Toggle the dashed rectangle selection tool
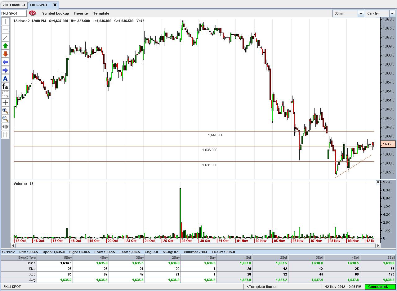 [5, 94]
